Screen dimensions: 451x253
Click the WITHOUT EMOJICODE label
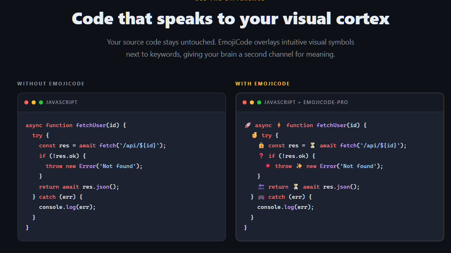click(x=51, y=84)
